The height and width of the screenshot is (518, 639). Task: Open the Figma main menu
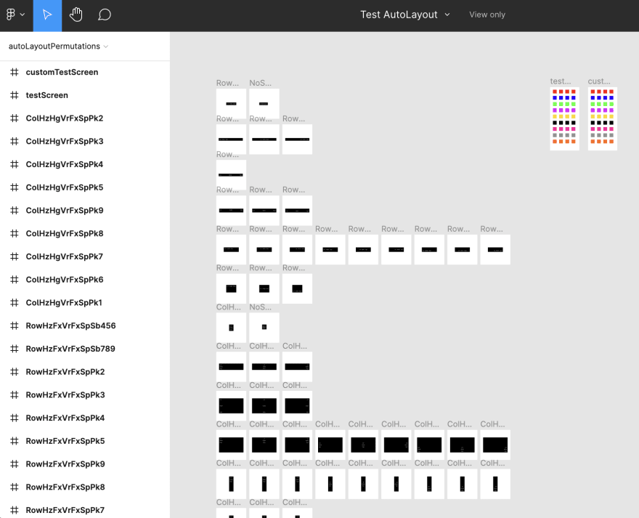(x=15, y=15)
